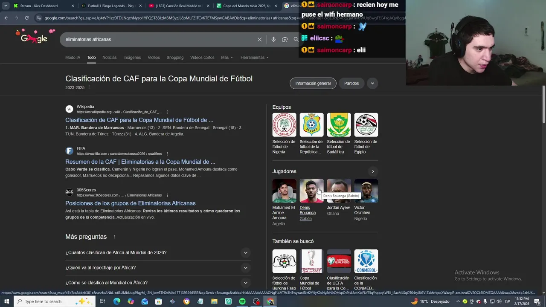The height and width of the screenshot is (307, 546).
Task: Expand the Más dropdown menu
Action: pyautogui.click(x=227, y=58)
